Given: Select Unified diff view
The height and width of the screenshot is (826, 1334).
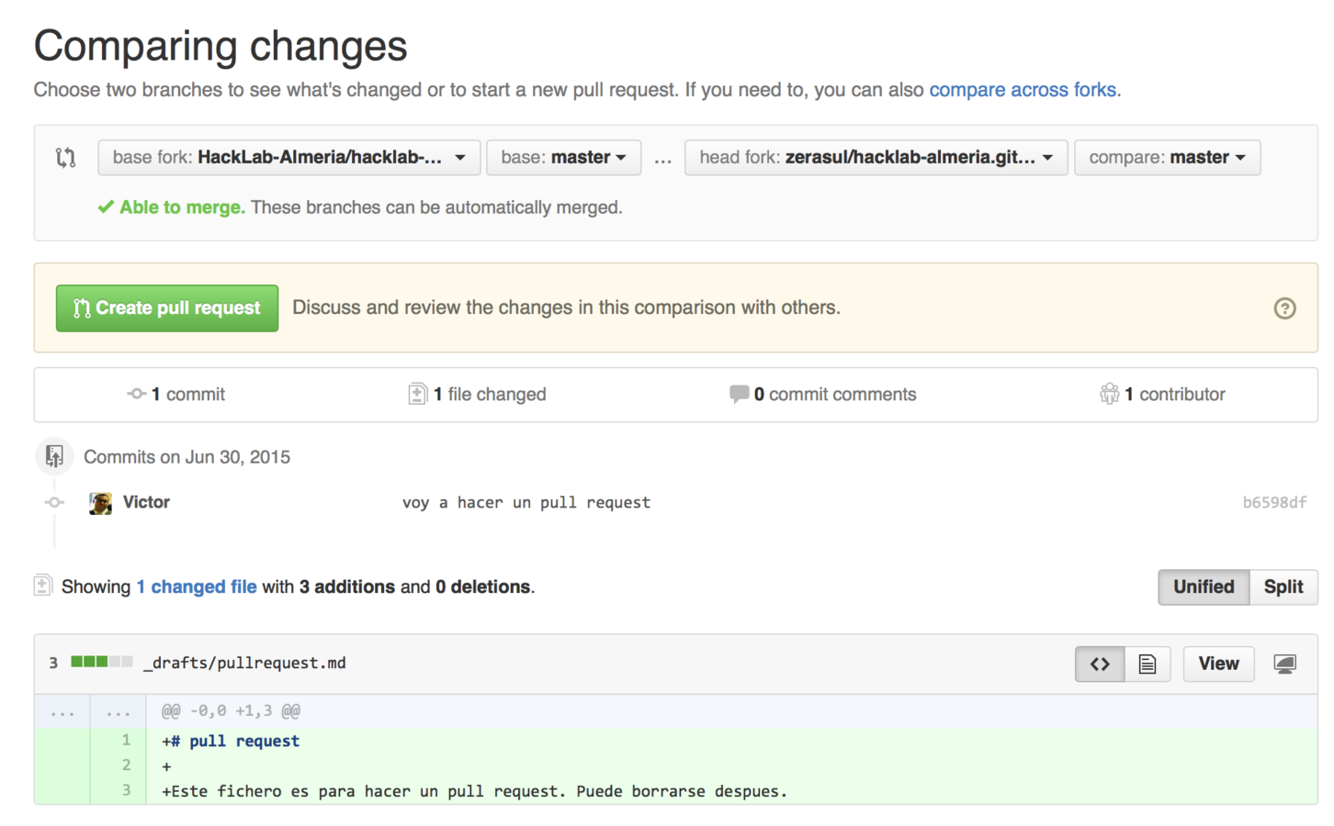Looking at the screenshot, I should coord(1204,587).
